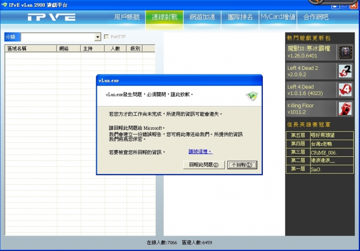Click the IPvE title bar application icon

(x=4, y=5)
